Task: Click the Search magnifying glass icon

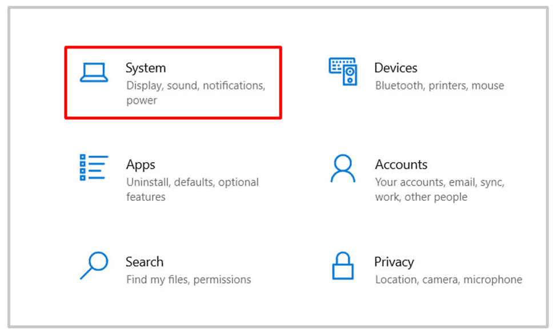Action: pyautogui.click(x=93, y=265)
